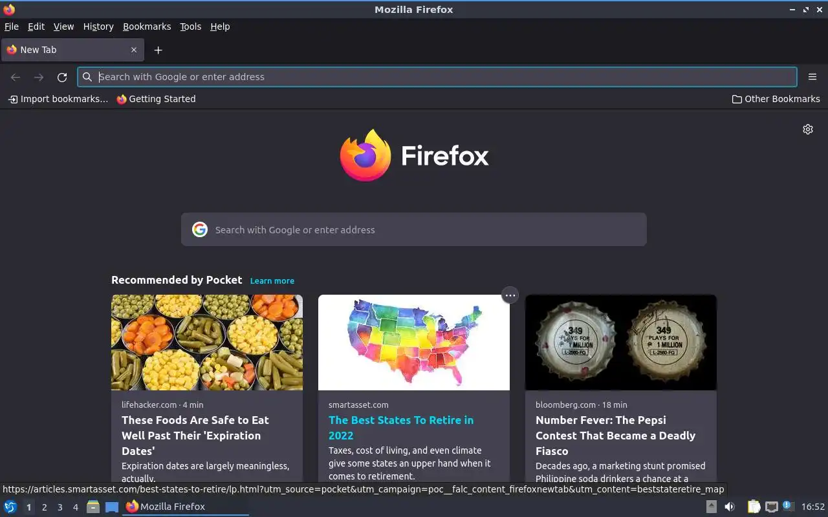Expand Other Bookmarks folder

tap(776, 99)
